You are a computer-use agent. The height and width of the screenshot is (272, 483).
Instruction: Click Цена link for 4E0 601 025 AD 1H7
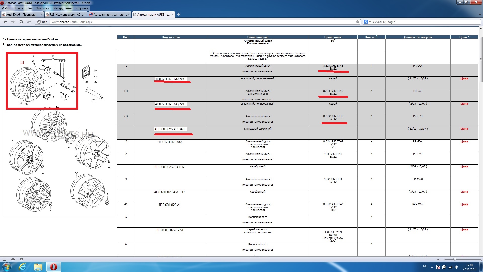click(x=464, y=166)
